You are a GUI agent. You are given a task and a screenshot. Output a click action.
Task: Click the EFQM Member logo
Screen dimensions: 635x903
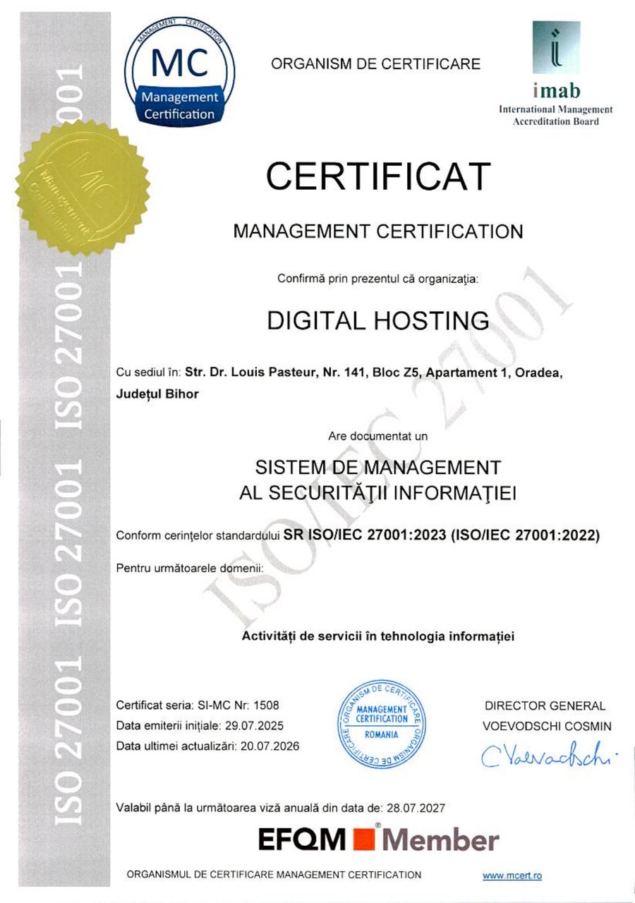(379, 840)
